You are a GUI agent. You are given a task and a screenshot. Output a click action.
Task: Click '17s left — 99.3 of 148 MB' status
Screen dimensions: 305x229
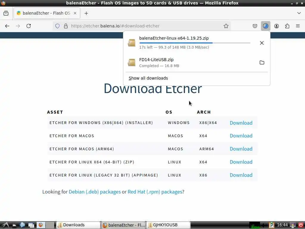pos(174,47)
